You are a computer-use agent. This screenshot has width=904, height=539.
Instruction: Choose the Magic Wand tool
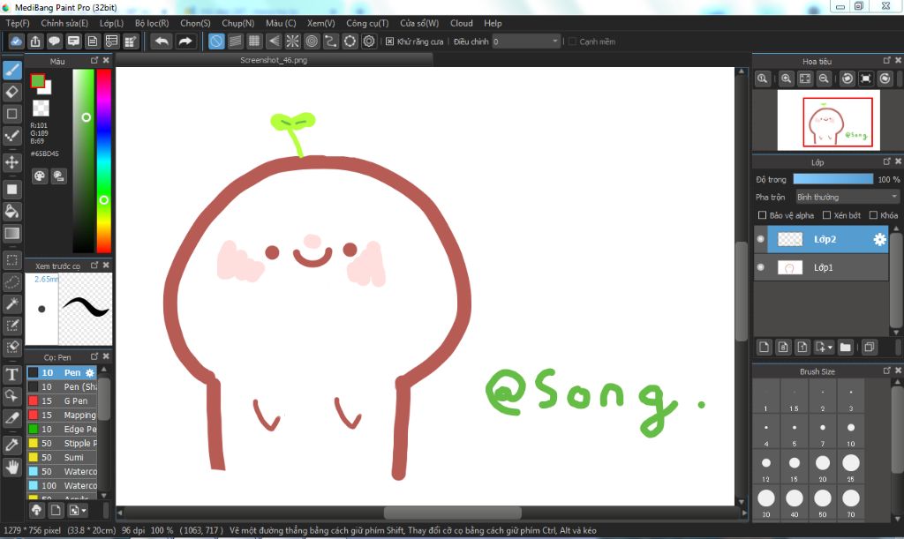pos(12,303)
